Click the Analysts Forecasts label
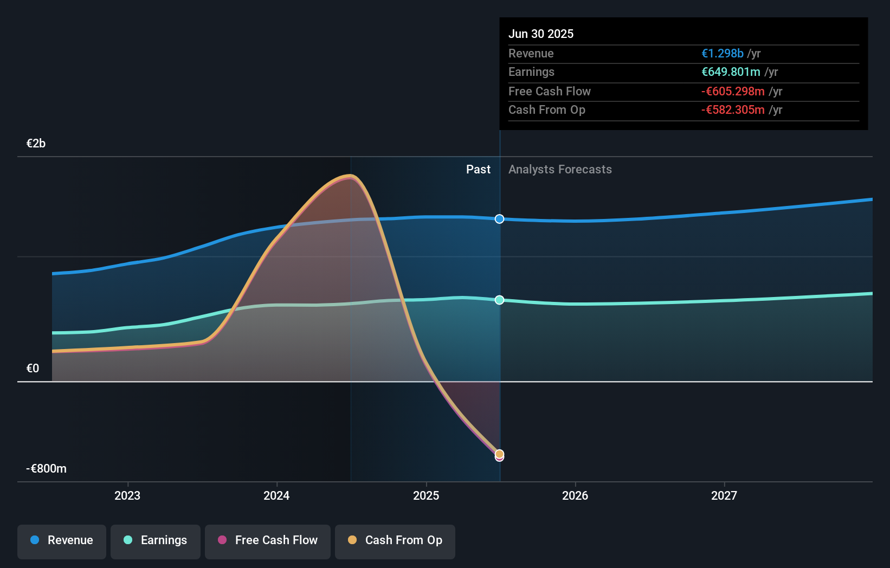Image resolution: width=890 pixels, height=568 pixels. pos(560,169)
